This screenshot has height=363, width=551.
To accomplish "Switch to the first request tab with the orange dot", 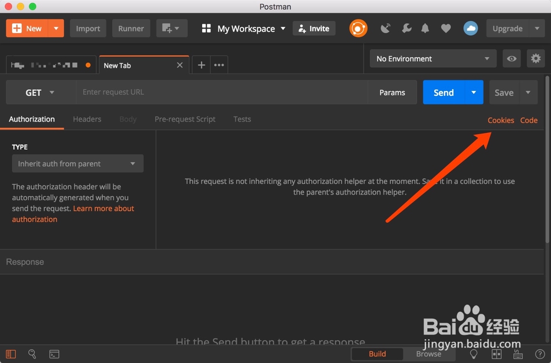I will tap(51, 65).
